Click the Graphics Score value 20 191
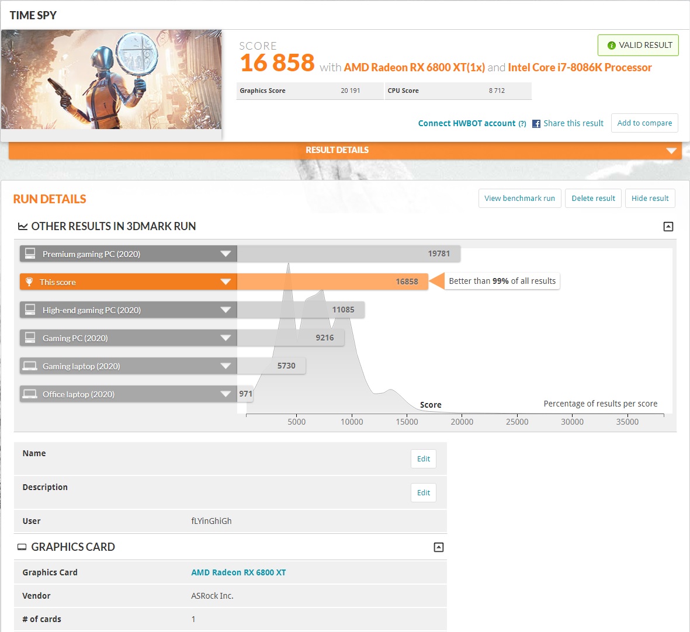 [351, 91]
